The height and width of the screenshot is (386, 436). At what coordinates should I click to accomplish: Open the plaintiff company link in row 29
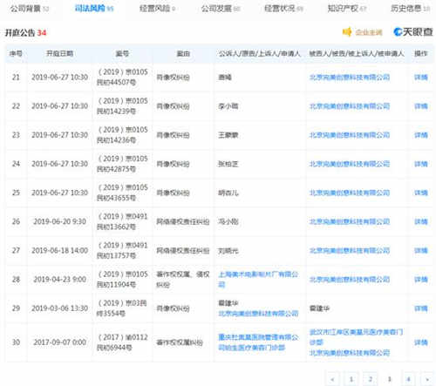[x=258, y=314]
